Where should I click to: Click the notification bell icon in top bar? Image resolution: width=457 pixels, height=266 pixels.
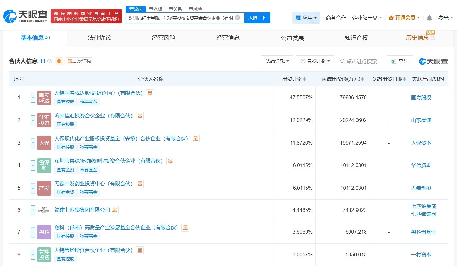(429, 18)
